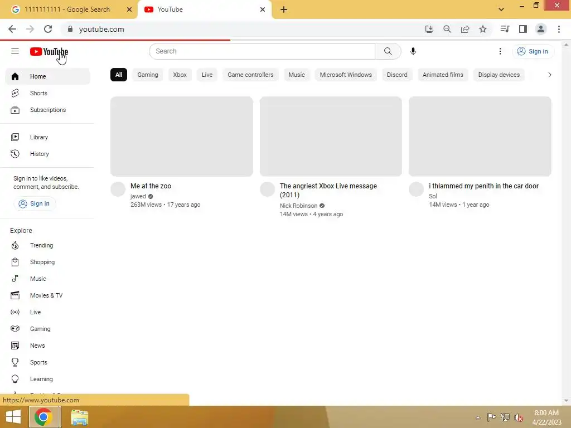The height and width of the screenshot is (428, 571).
Task: Open Me at the zoo thumbnail
Action: 182,137
